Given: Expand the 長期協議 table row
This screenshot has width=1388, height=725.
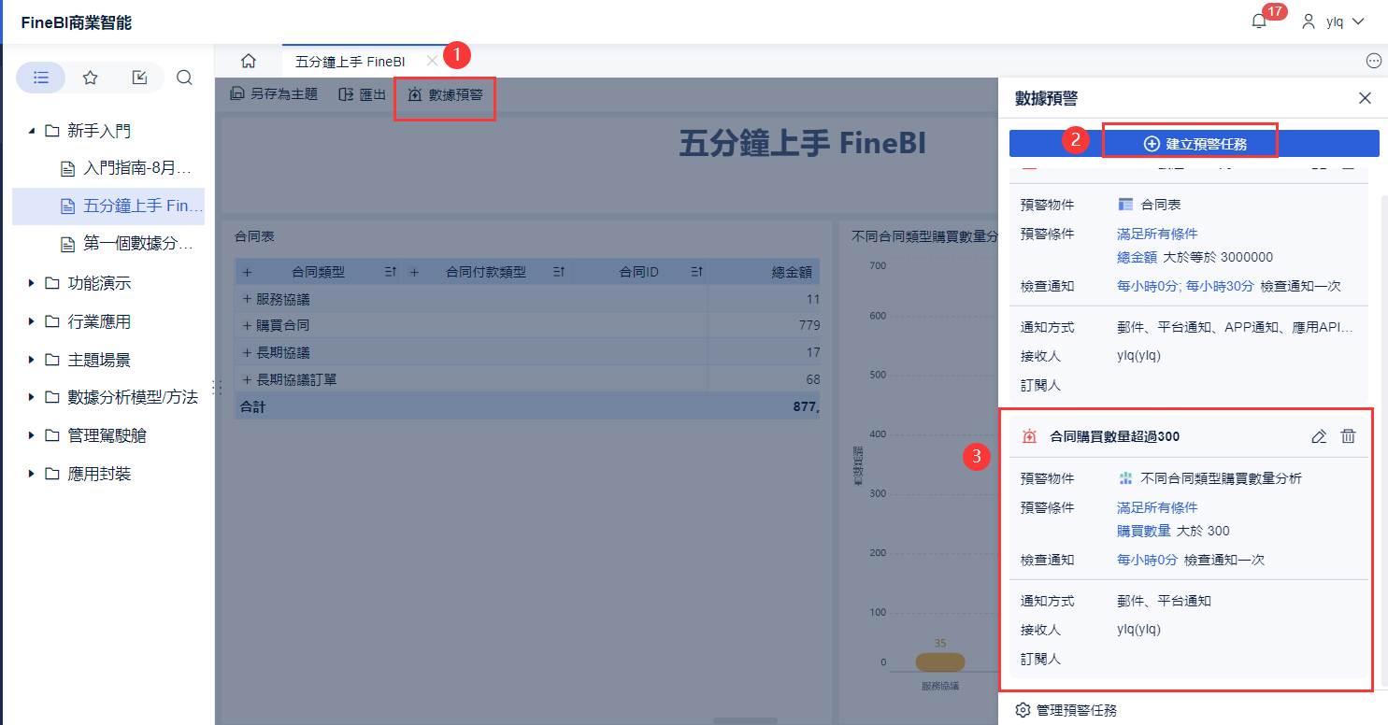Looking at the screenshot, I should pyautogui.click(x=248, y=352).
